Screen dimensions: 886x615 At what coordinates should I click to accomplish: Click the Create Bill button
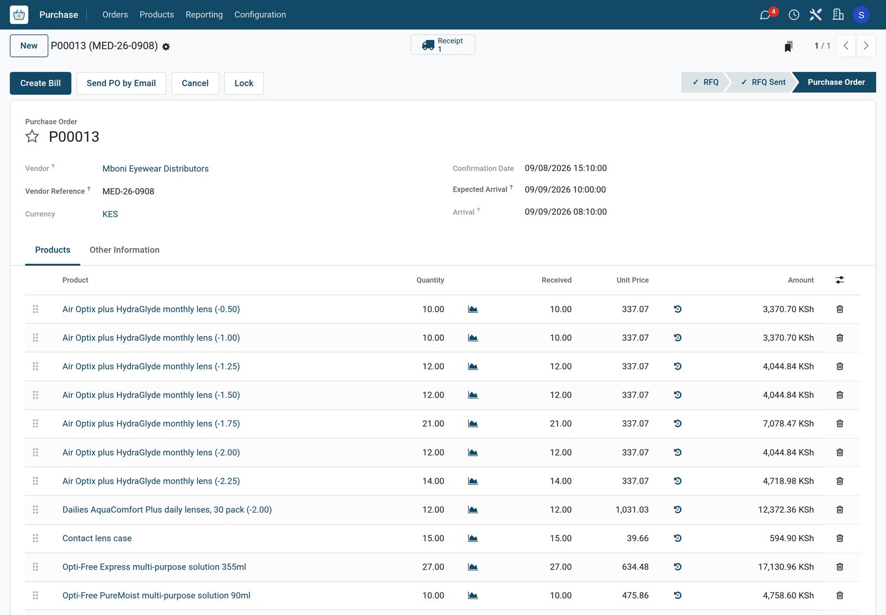[40, 83]
